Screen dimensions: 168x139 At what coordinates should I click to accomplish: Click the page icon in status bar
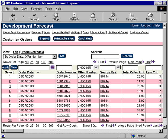(x=3, y=136)
